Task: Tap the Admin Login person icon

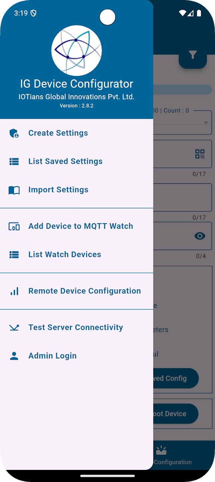Action: coord(14,356)
